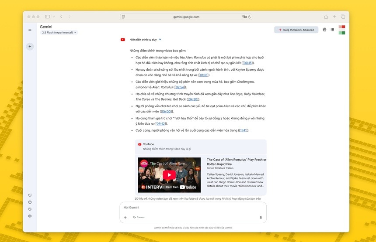Click the 'Hỏi Gemini' prompt input field
Screen dimensions: 376x242
tap(192, 208)
